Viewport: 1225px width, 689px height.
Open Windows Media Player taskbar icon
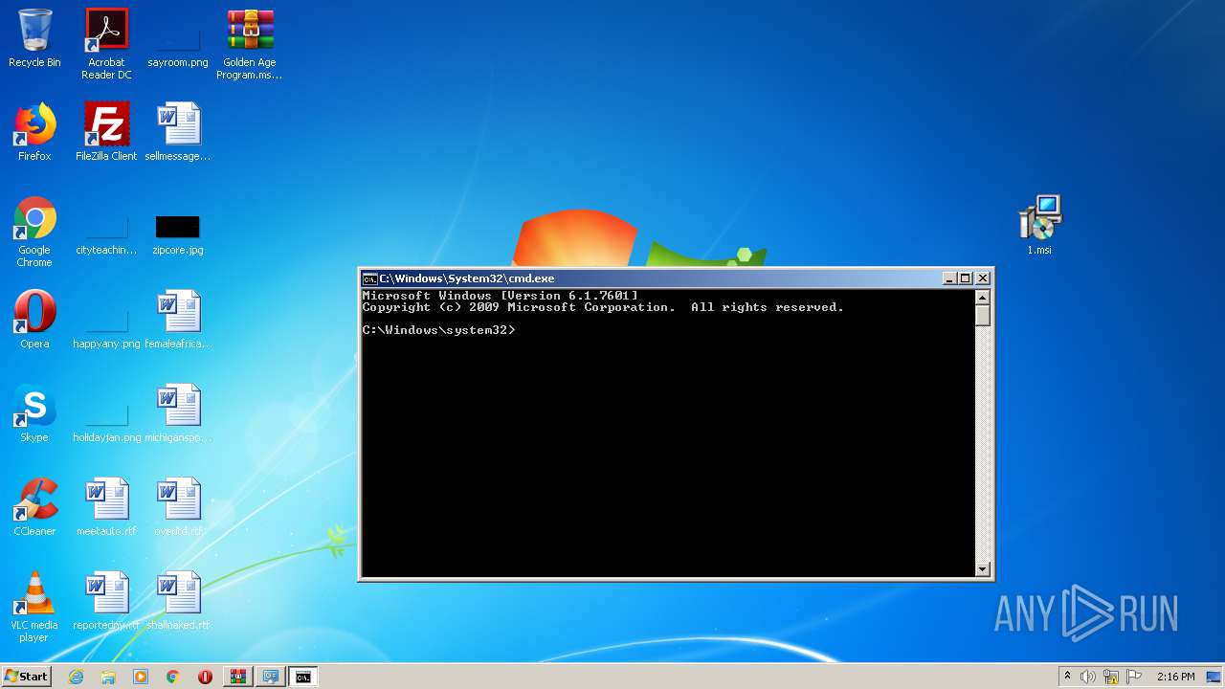click(x=141, y=677)
